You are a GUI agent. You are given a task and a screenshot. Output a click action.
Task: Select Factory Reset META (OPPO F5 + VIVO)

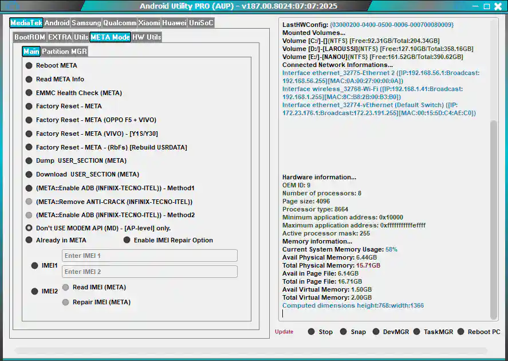click(x=90, y=120)
